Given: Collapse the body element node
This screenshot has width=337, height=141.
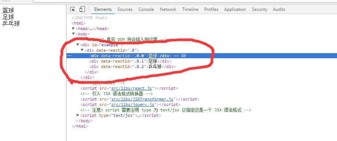Looking at the screenshot, I should (73, 34).
